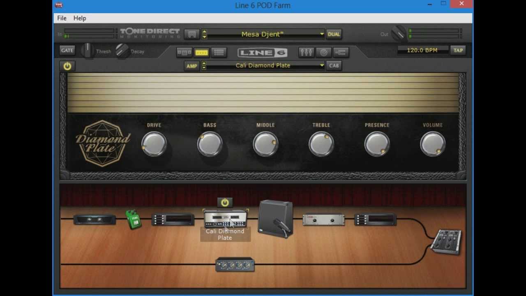Select the mixer at chain end
This screenshot has width=526, height=296.
click(447, 241)
